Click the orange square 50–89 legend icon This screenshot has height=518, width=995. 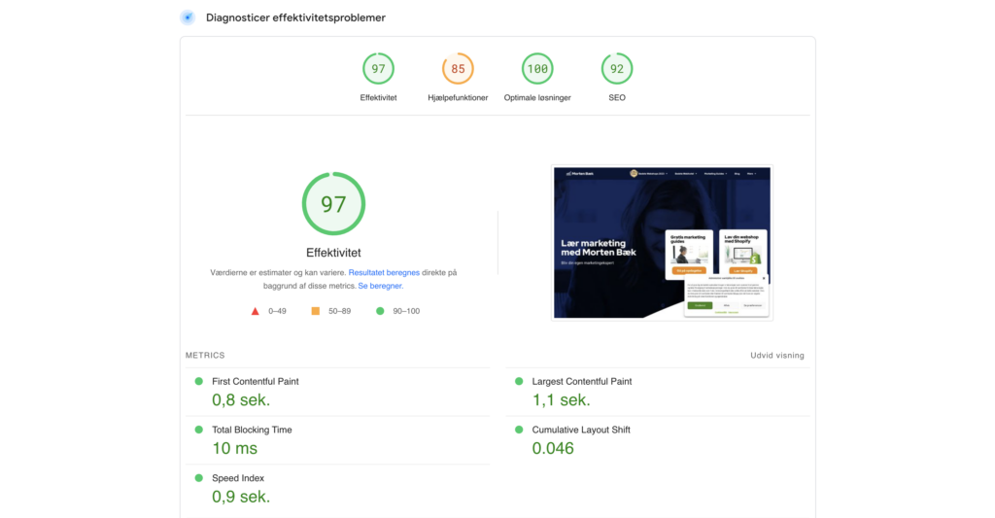316,311
